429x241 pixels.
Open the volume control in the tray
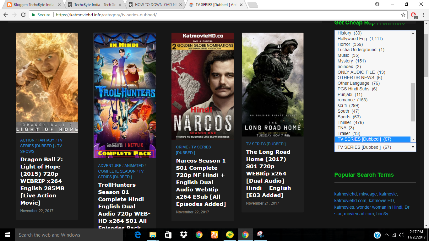(x=402, y=235)
